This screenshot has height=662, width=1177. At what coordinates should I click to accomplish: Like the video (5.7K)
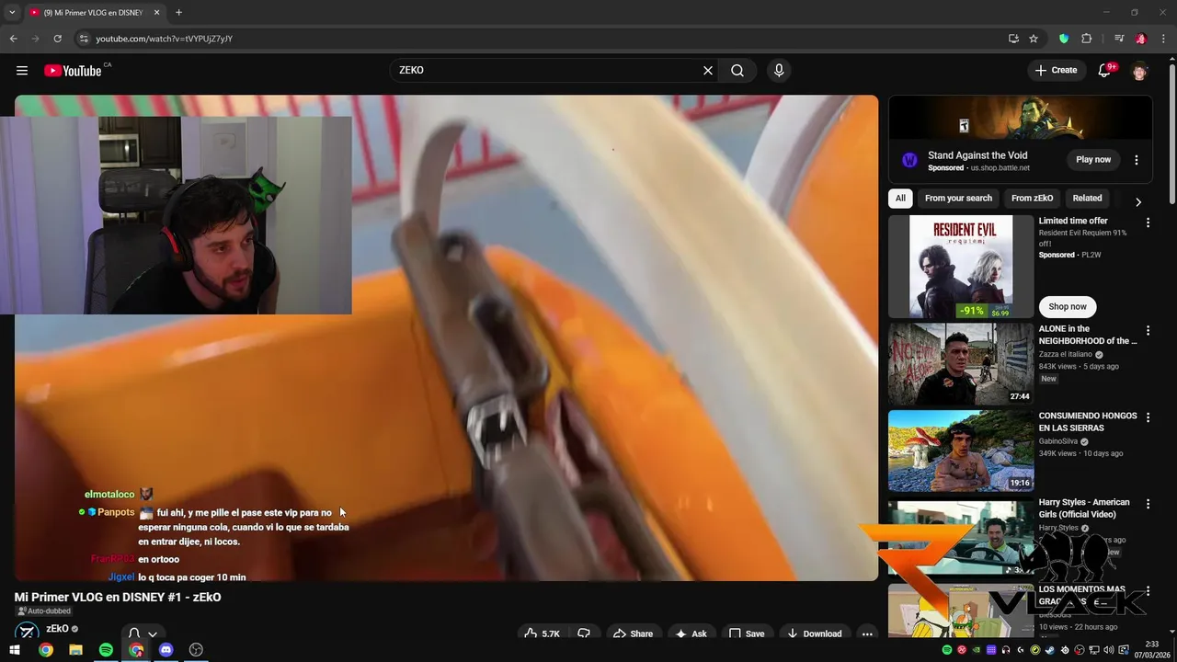(542, 633)
